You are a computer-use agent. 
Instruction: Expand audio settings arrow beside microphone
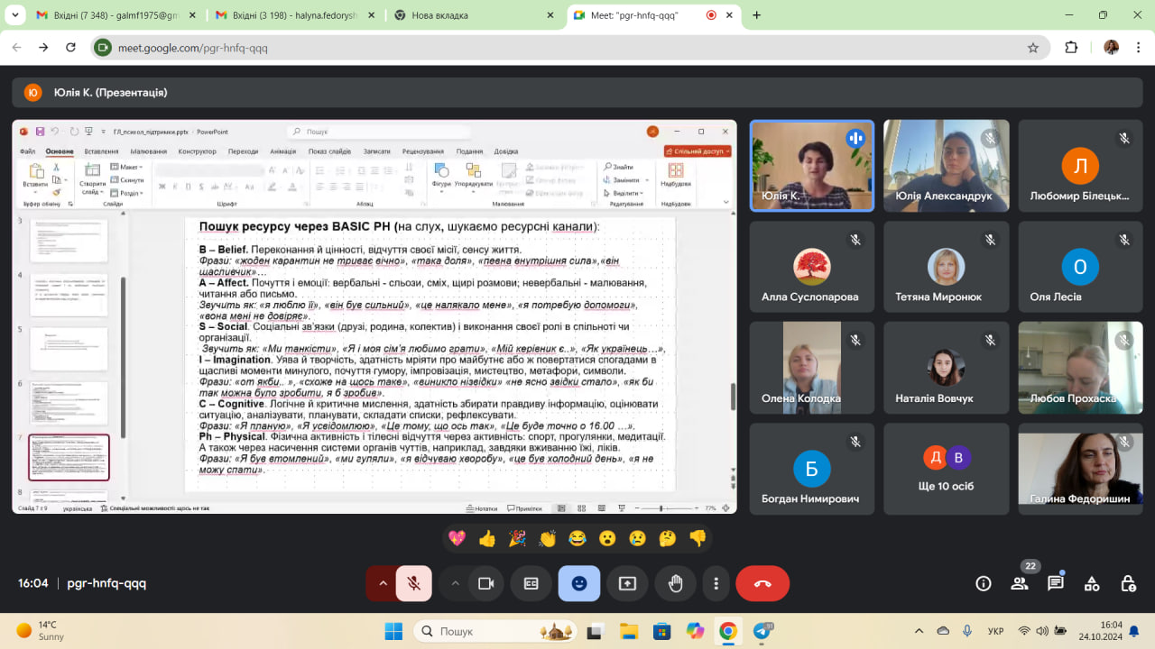click(383, 583)
